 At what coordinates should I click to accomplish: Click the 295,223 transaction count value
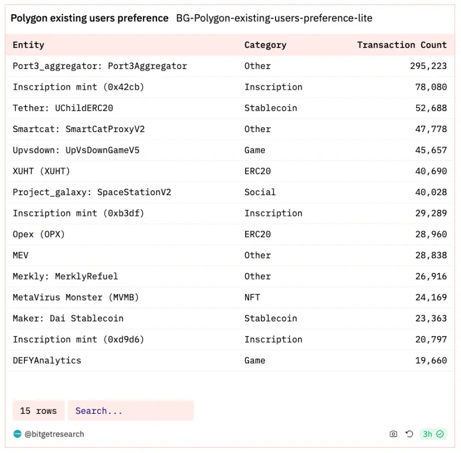click(x=428, y=66)
